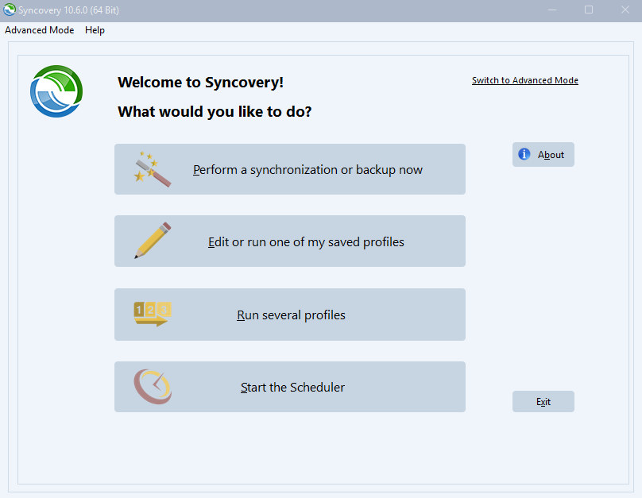The image size is (642, 498).
Task: Click the yellow pencil edit icon
Action: tap(153, 241)
